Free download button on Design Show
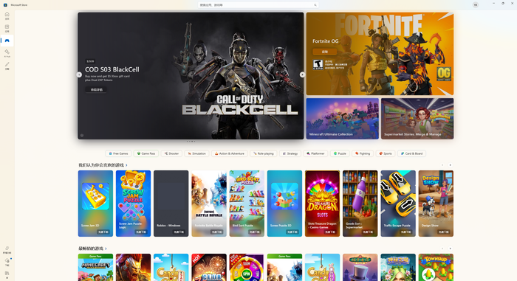 444,232
